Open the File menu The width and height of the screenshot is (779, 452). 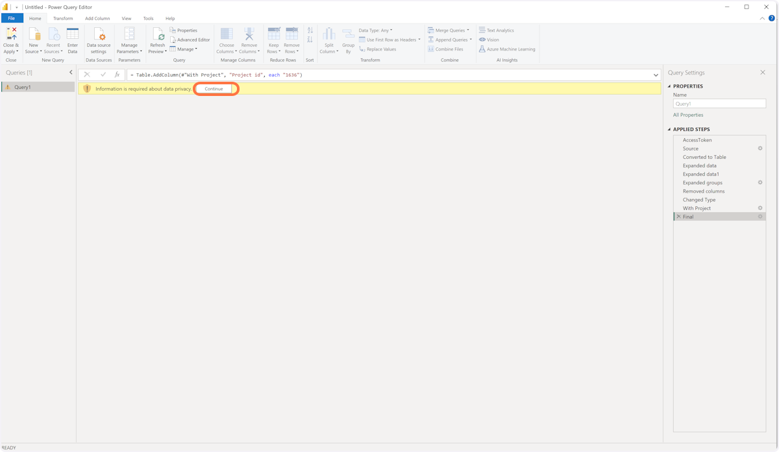coord(12,18)
